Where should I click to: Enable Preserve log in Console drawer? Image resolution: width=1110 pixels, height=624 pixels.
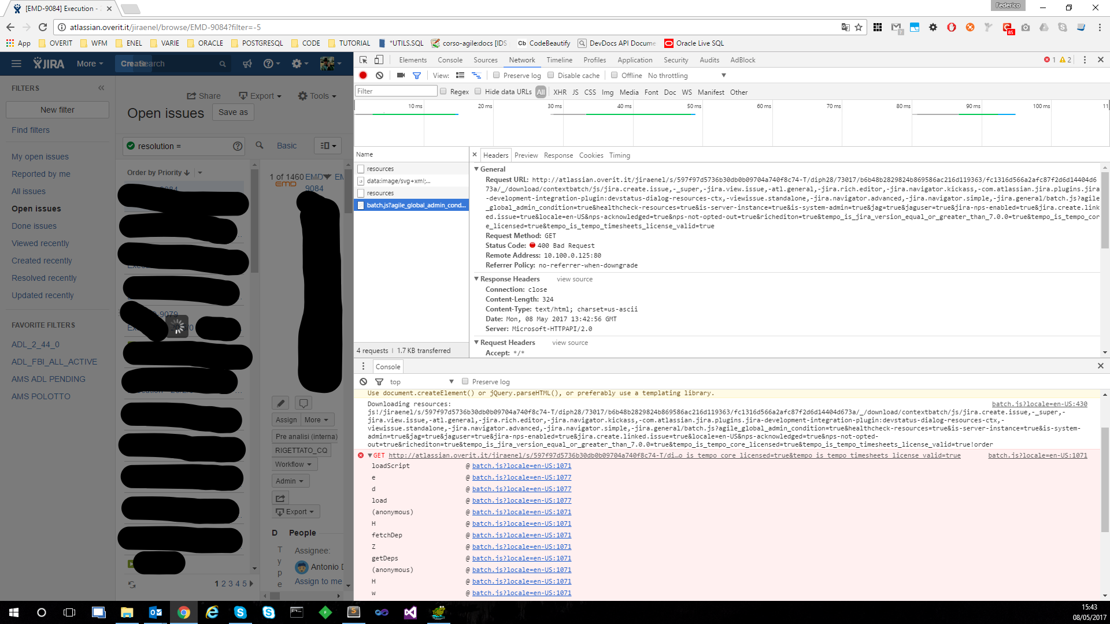point(465,381)
